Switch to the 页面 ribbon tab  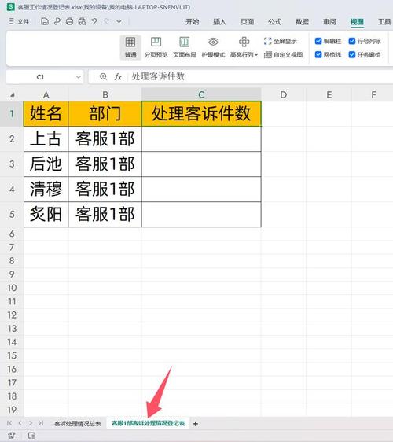[x=247, y=22]
